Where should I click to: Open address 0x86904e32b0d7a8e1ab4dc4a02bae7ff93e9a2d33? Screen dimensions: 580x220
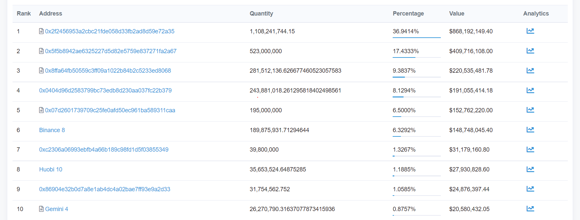pyautogui.click(x=105, y=189)
